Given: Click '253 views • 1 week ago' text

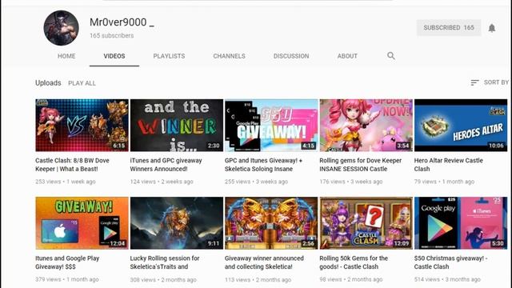Looking at the screenshot, I should 66,182.
